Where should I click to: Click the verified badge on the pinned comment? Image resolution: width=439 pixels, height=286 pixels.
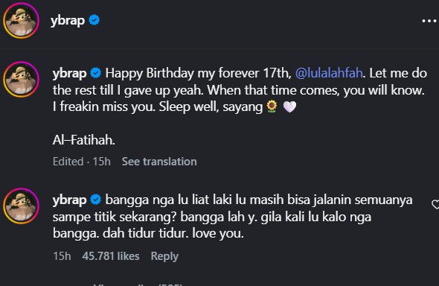tap(96, 200)
